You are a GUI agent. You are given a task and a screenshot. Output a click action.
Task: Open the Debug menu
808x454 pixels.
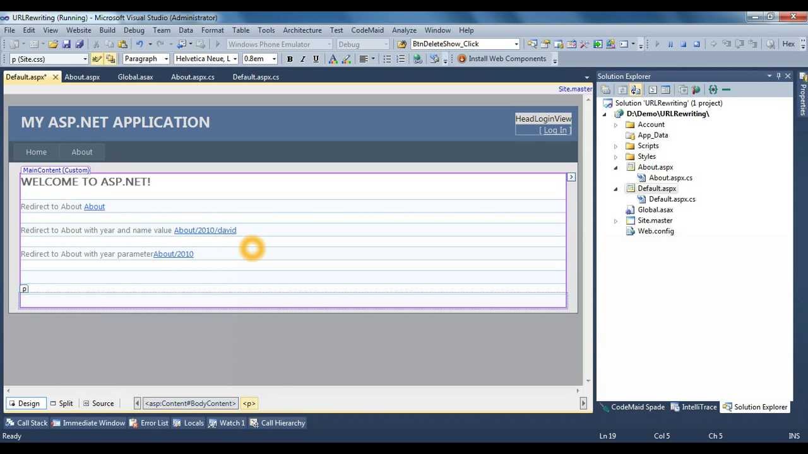tap(134, 30)
